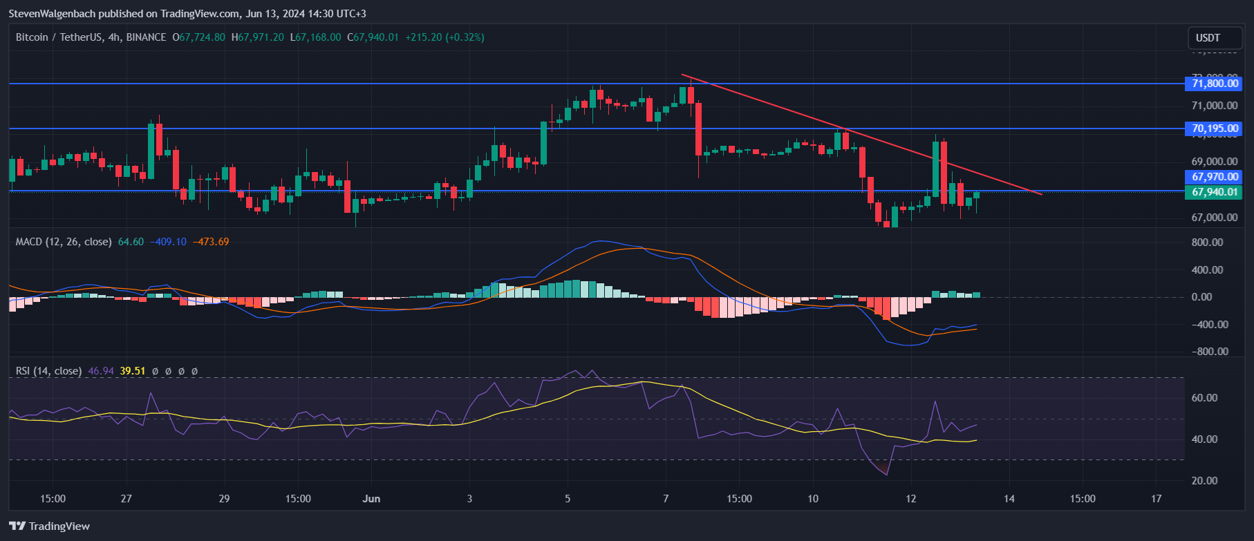Click date 12 on time axis
This screenshot has height=541, width=1254.
click(911, 499)
